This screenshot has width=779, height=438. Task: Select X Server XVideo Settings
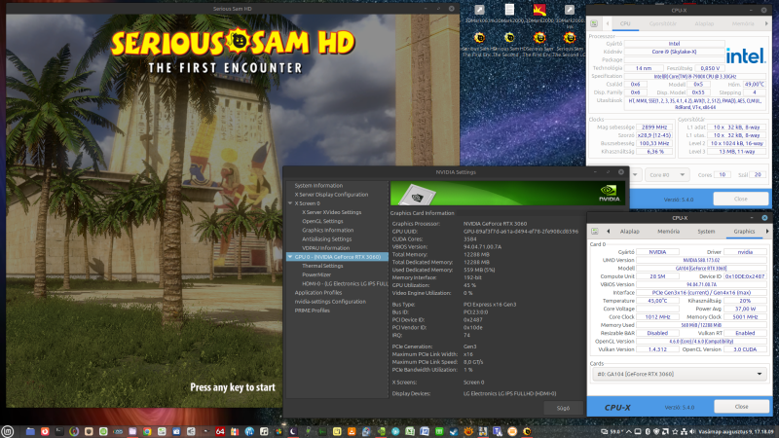click(x=331, y=212)
